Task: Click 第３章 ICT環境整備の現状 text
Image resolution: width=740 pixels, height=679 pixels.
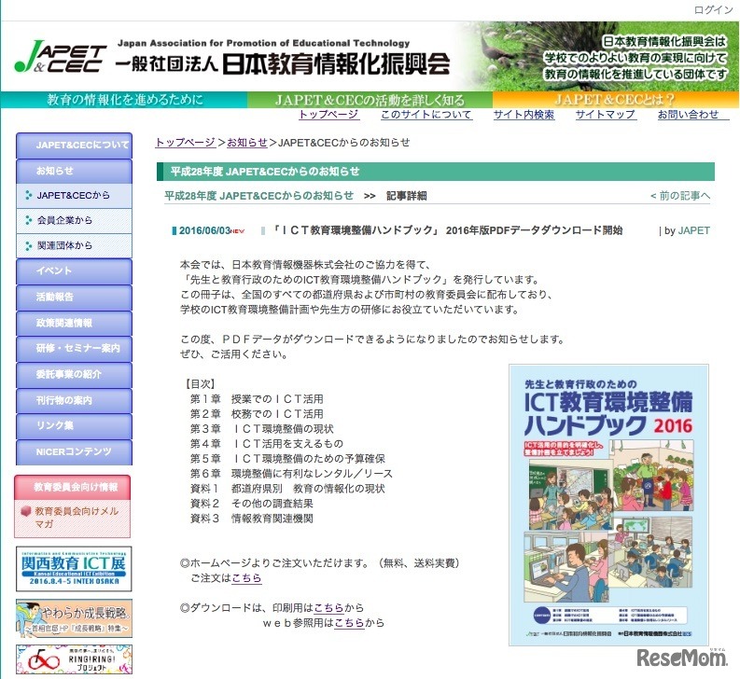Action: pos(262,429)
